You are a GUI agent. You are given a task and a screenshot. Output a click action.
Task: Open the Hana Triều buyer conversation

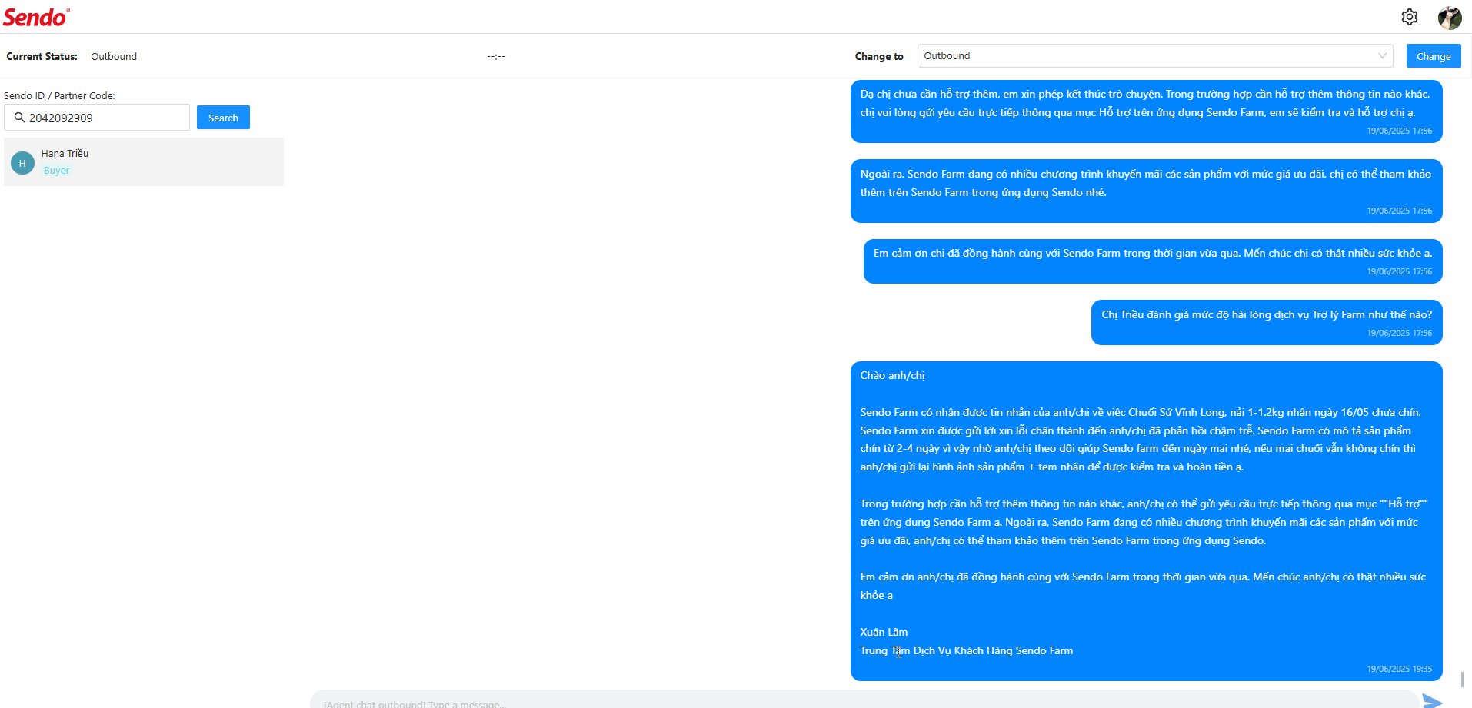coord(144,162)
